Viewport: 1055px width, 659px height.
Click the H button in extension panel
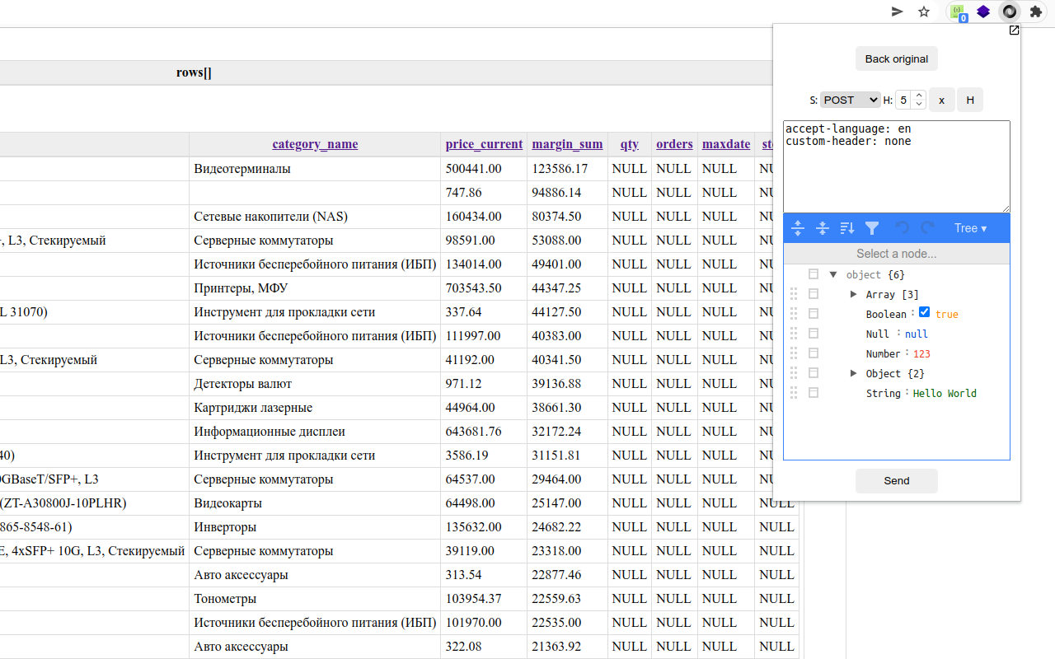pyautogui.click(x=970, y=100)
